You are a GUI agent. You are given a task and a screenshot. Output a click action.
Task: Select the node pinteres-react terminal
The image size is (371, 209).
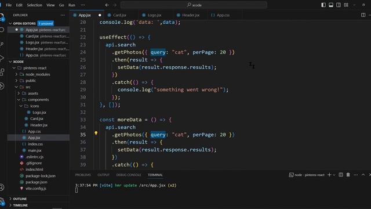click(307, 175)
